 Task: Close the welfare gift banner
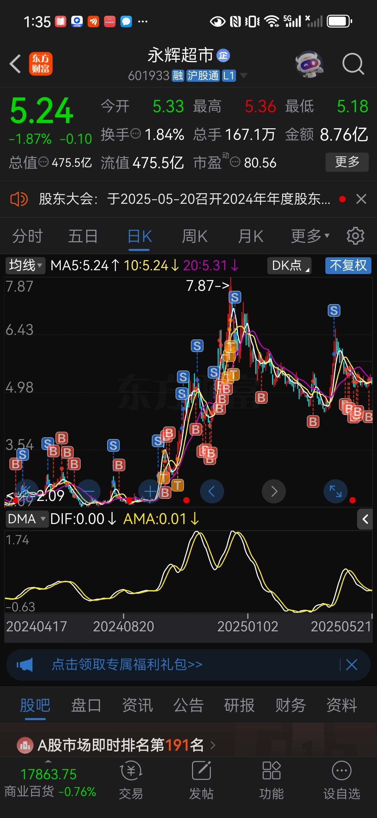[352, 665]
